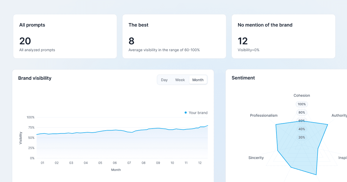Click month 01 on the chart axis
This screenshot has height=182, width=347.
coord(43,163)
